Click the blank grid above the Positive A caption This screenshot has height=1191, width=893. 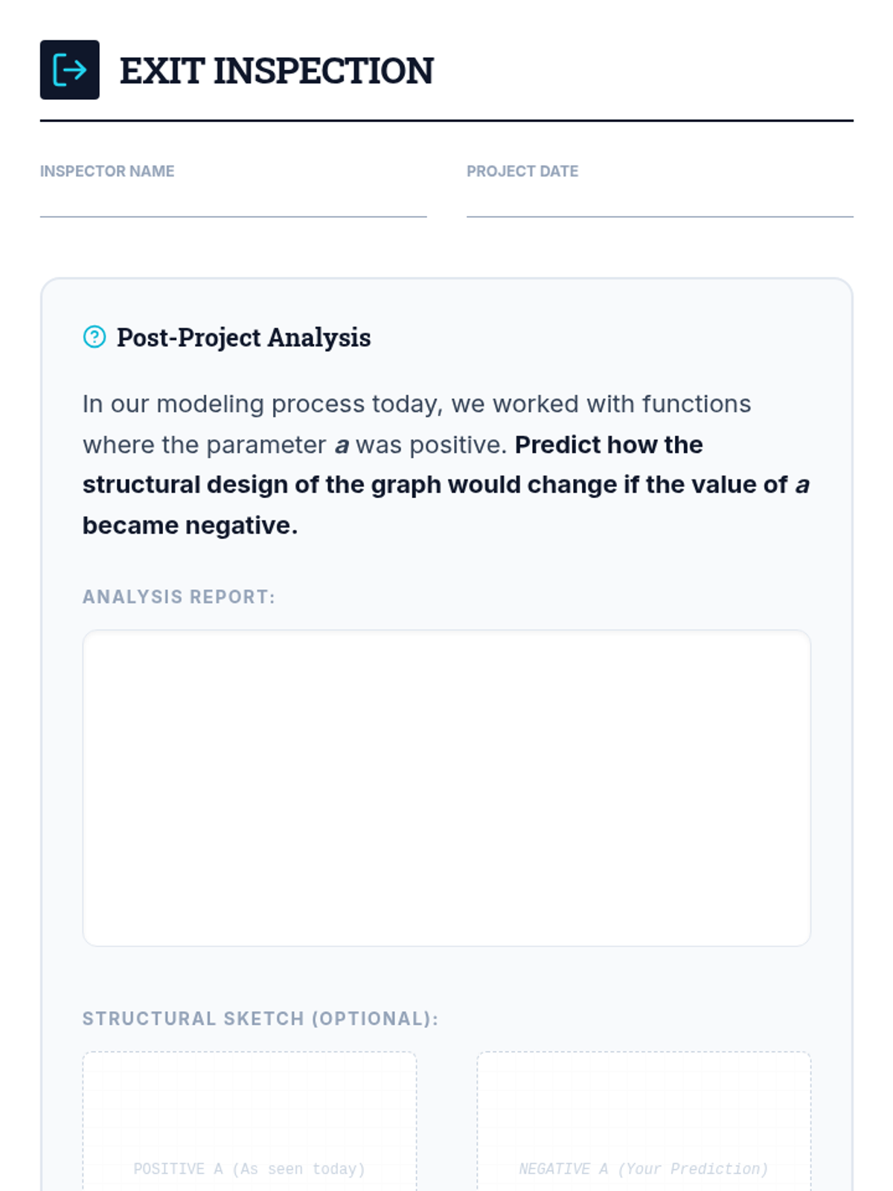[x=249, y=1102]
